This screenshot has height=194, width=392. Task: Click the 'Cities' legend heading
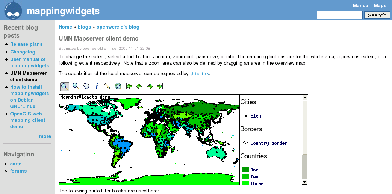(248, 102)
